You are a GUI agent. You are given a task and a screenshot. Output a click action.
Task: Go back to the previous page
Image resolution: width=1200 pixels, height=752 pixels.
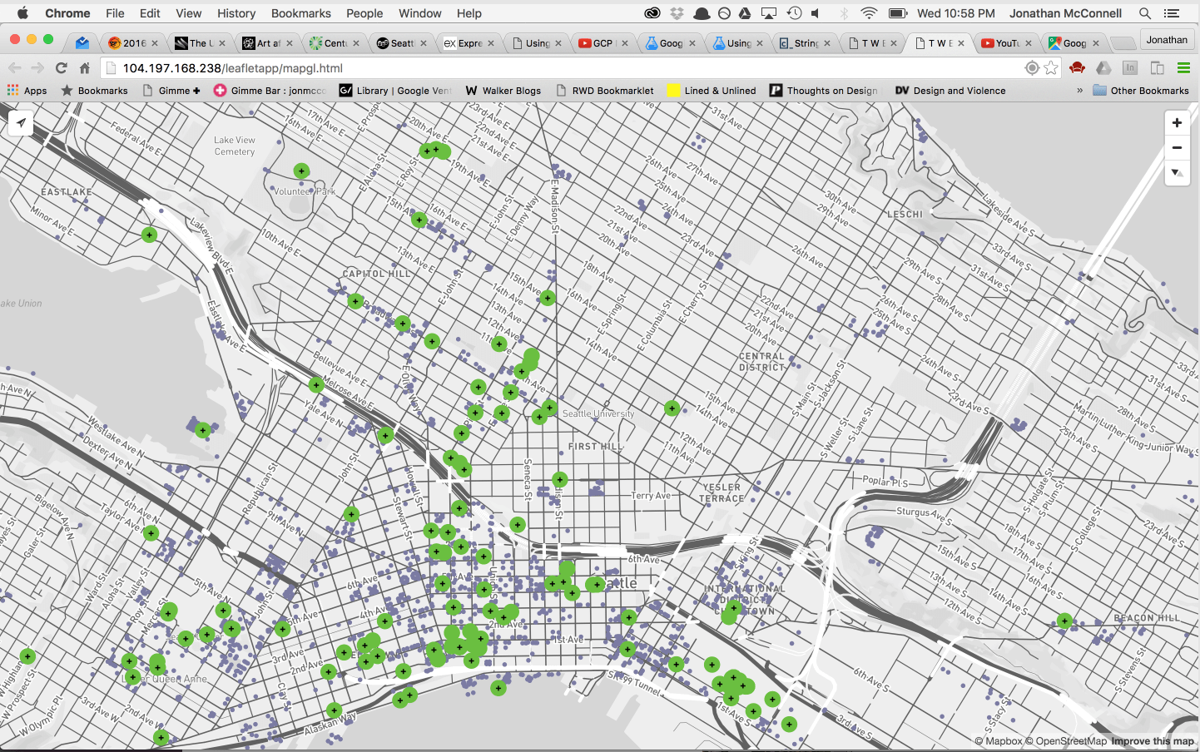coord(14,68)
